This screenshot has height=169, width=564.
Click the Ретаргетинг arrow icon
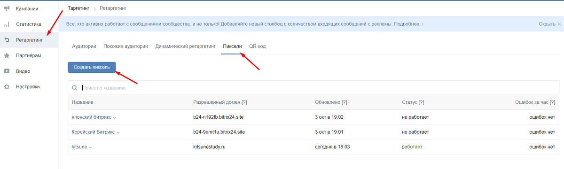tap(7, 40)
